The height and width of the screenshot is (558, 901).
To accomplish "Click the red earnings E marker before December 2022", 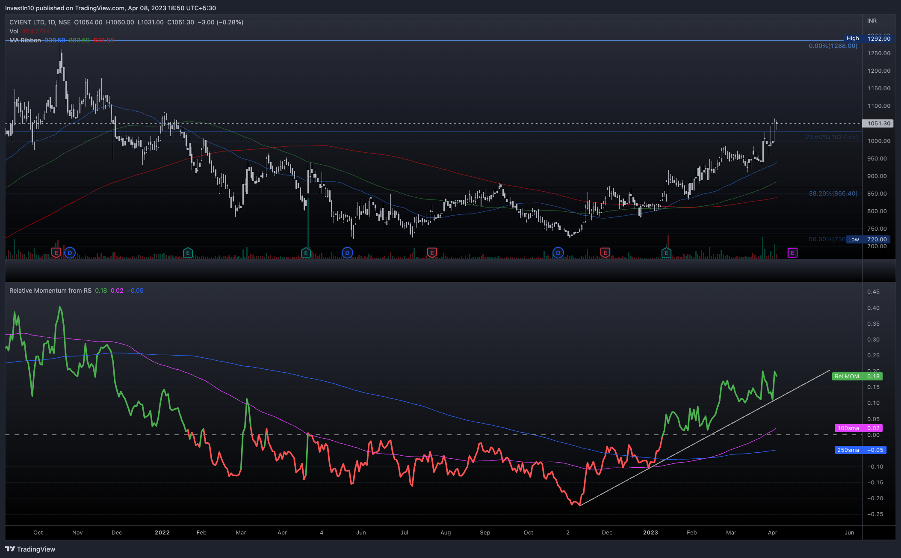I will [x=605, y=253].
